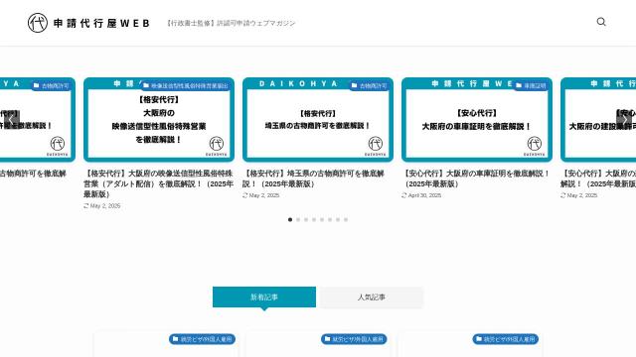Go to 申請代行屋WEB home title
Screen dimensions: 636x357
[x=101, y=23]
